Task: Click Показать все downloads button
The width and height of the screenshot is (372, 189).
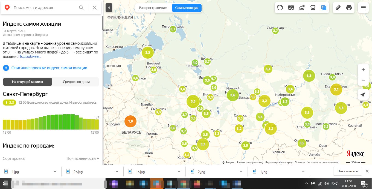Action: tap(347, 171)
